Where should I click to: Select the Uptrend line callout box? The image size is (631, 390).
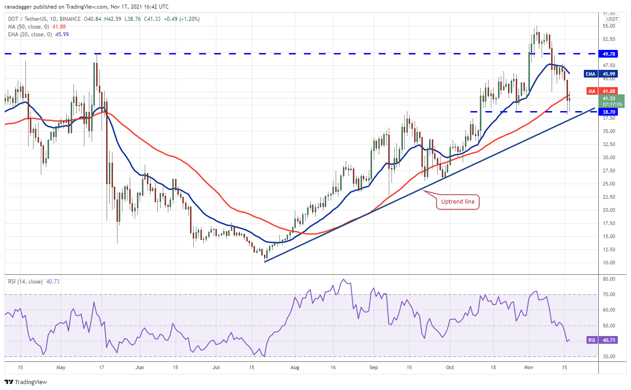click(458, 202)
